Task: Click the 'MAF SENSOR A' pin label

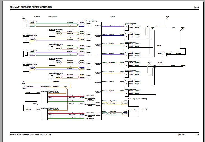Action: 90,101
